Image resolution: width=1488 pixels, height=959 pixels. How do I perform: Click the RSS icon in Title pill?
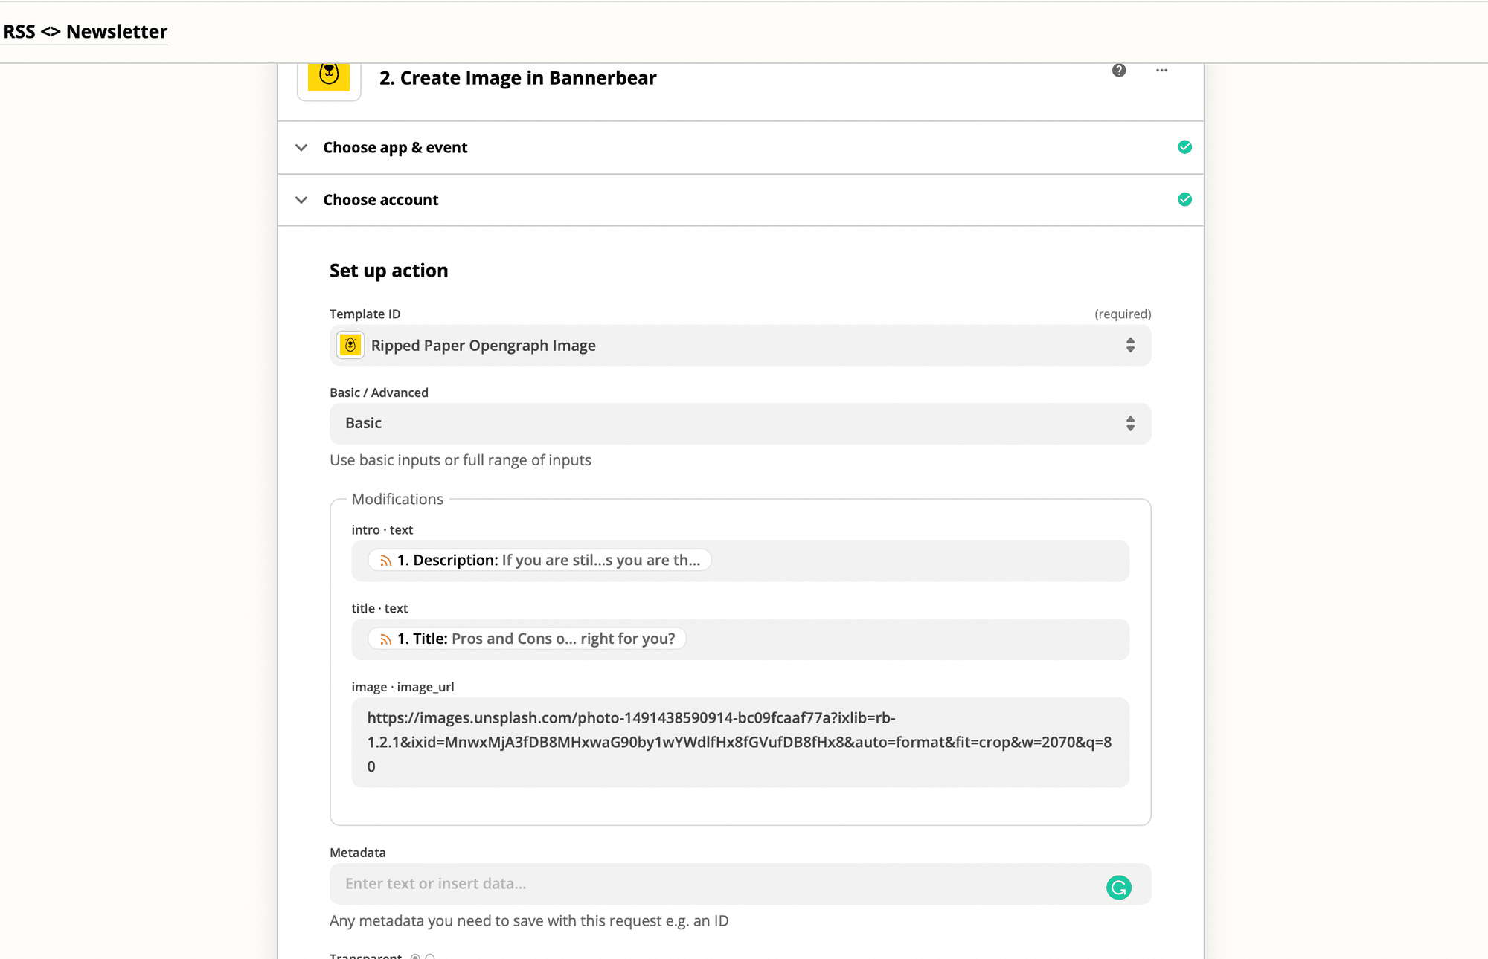pos(385,639)
